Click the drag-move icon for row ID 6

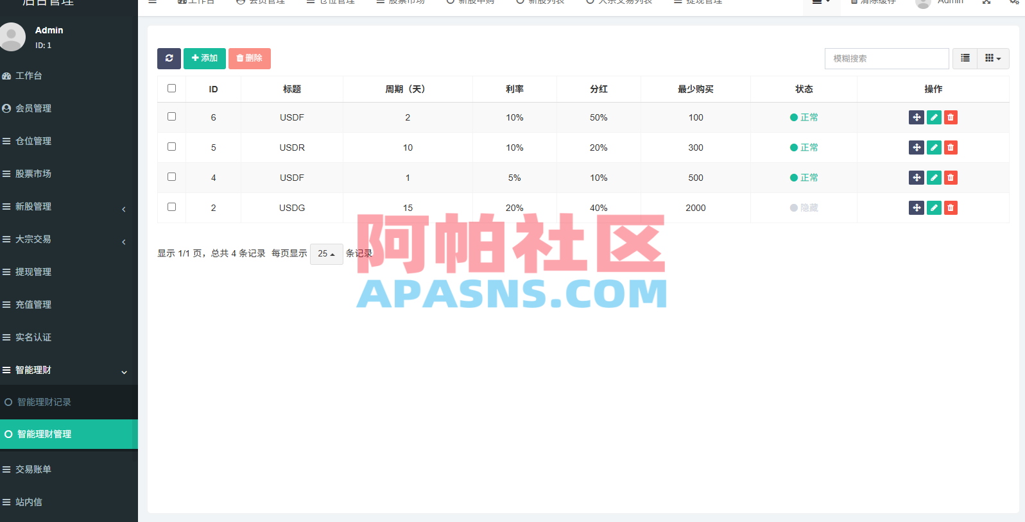[x=917, y=117]
